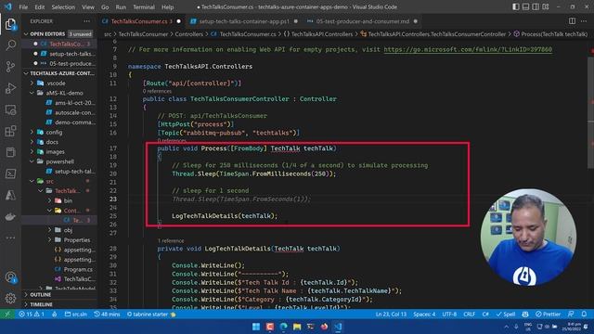Viewport: 594px width, 334px height.
Task: Click CRLF line ending indicator
Action: click(469, 314)
